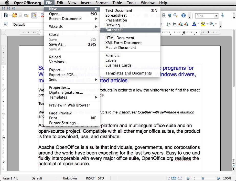Image resolution: width=236 pixels, height=181 pixels.
Task: Click the 100% zoom percentage
Action: 227,178
